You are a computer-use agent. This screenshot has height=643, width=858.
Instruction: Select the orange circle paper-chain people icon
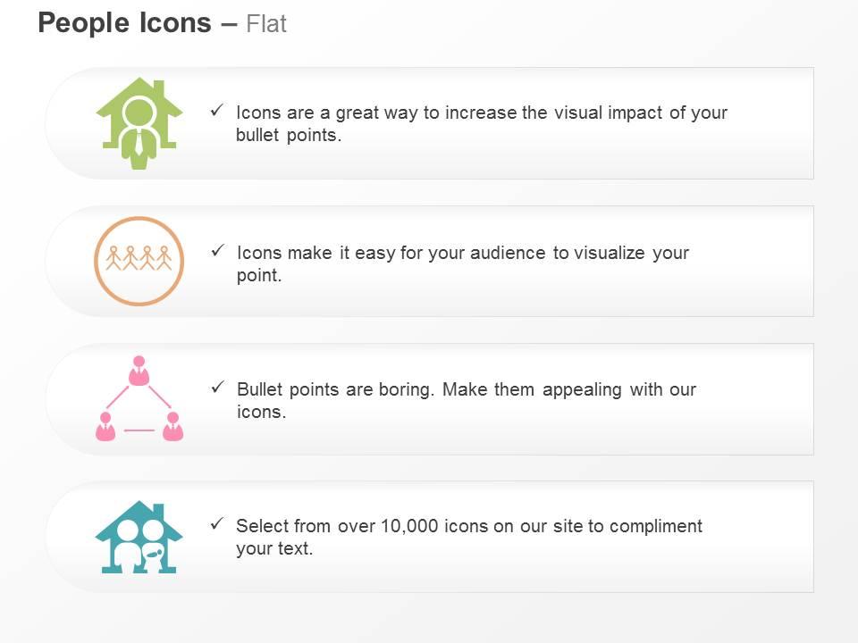tap(139, 261)
